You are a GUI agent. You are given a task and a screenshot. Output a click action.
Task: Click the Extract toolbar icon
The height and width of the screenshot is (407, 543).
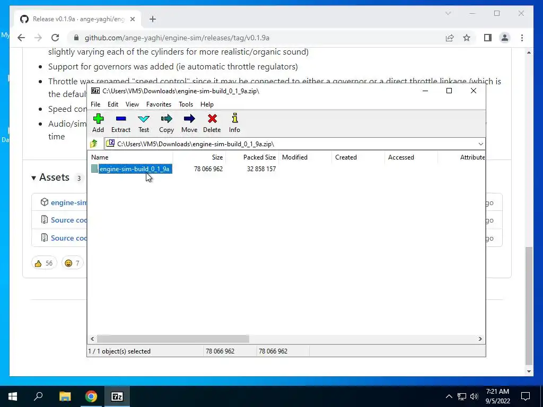pos(120,123)
